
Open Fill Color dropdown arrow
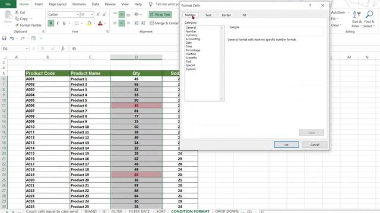[x=94, y=24]
